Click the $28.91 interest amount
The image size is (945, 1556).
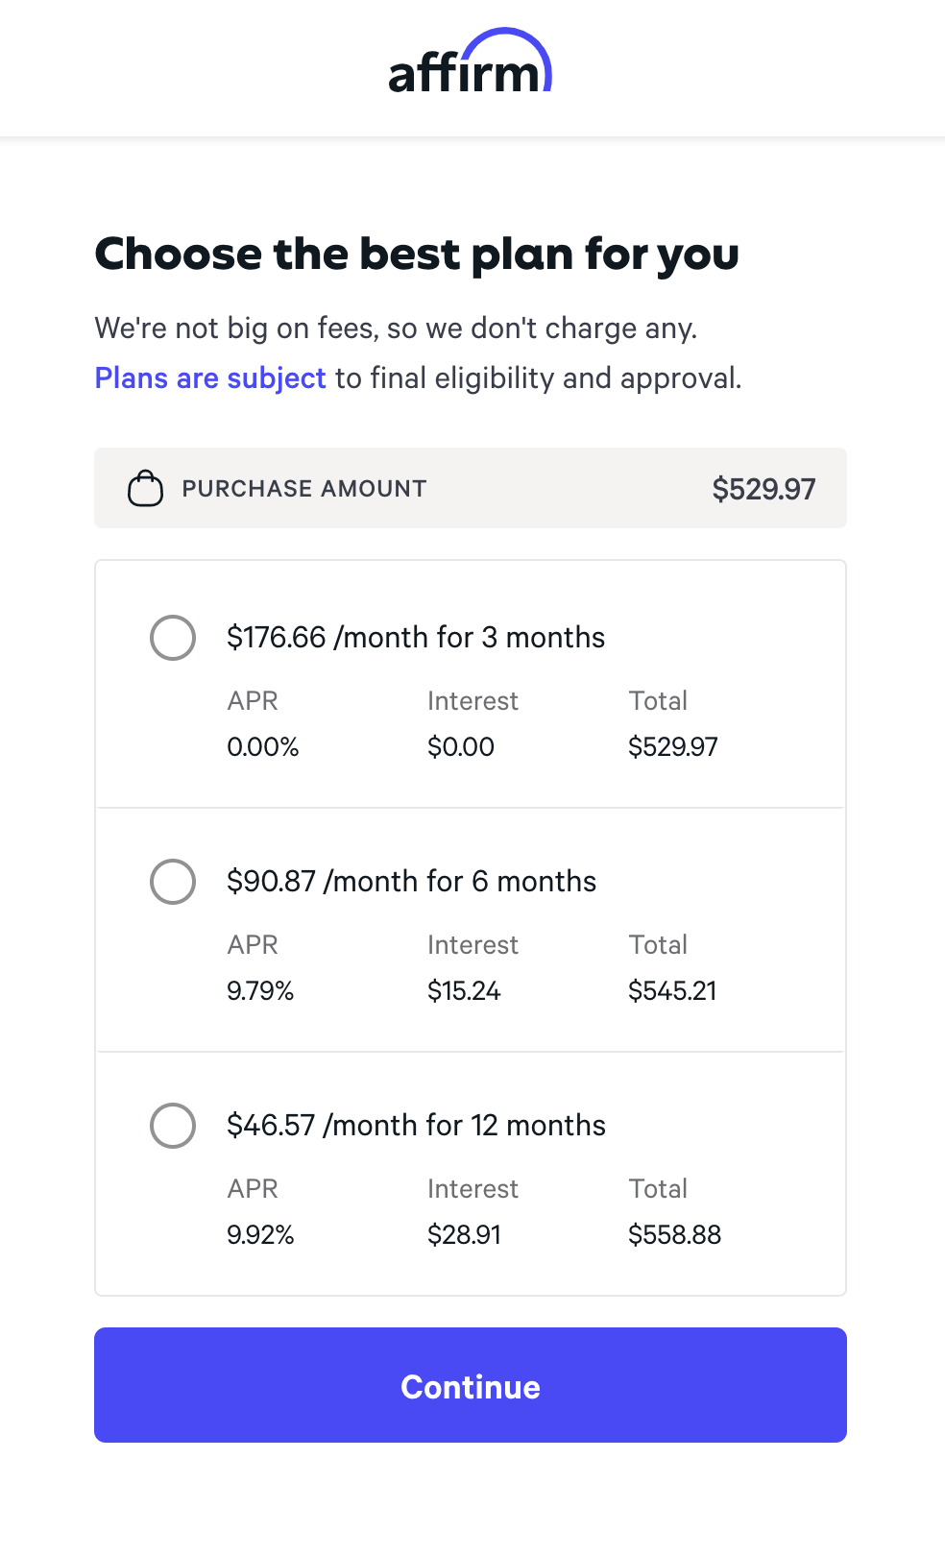point(464,1235)
